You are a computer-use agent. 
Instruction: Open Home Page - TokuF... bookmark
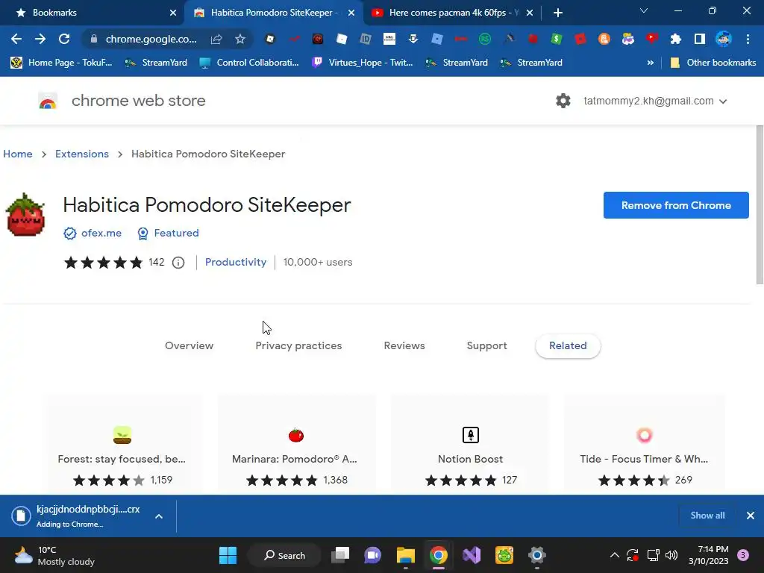(61, 63)
